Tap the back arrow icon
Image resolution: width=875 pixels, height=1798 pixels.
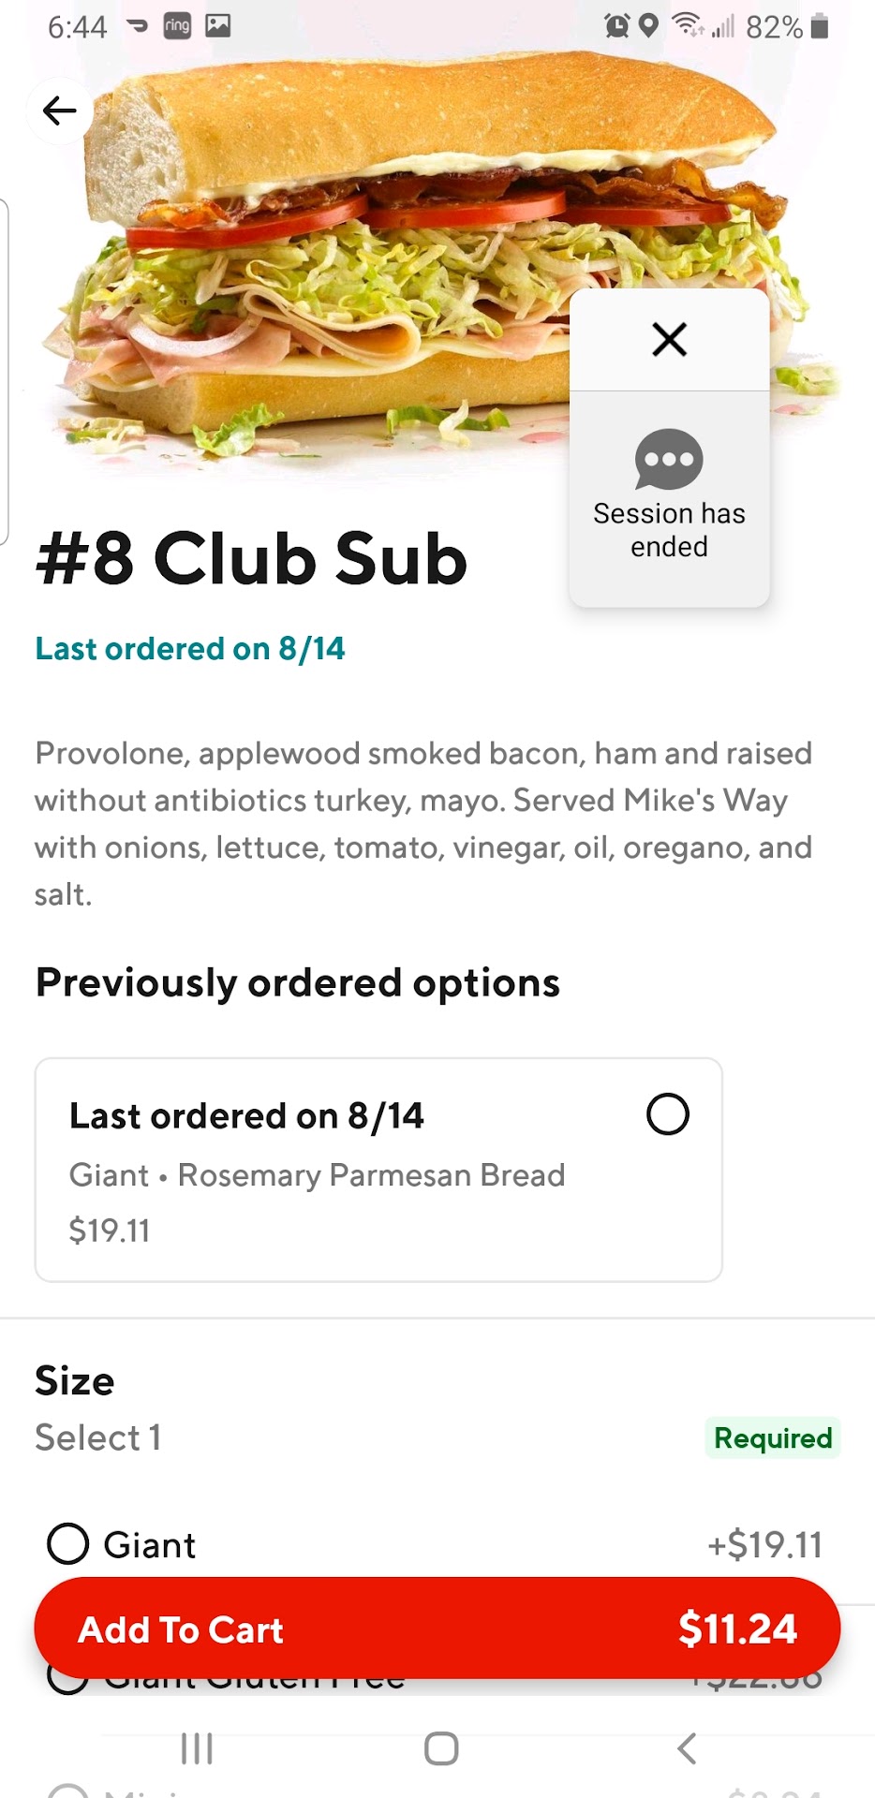click(60, 111)
